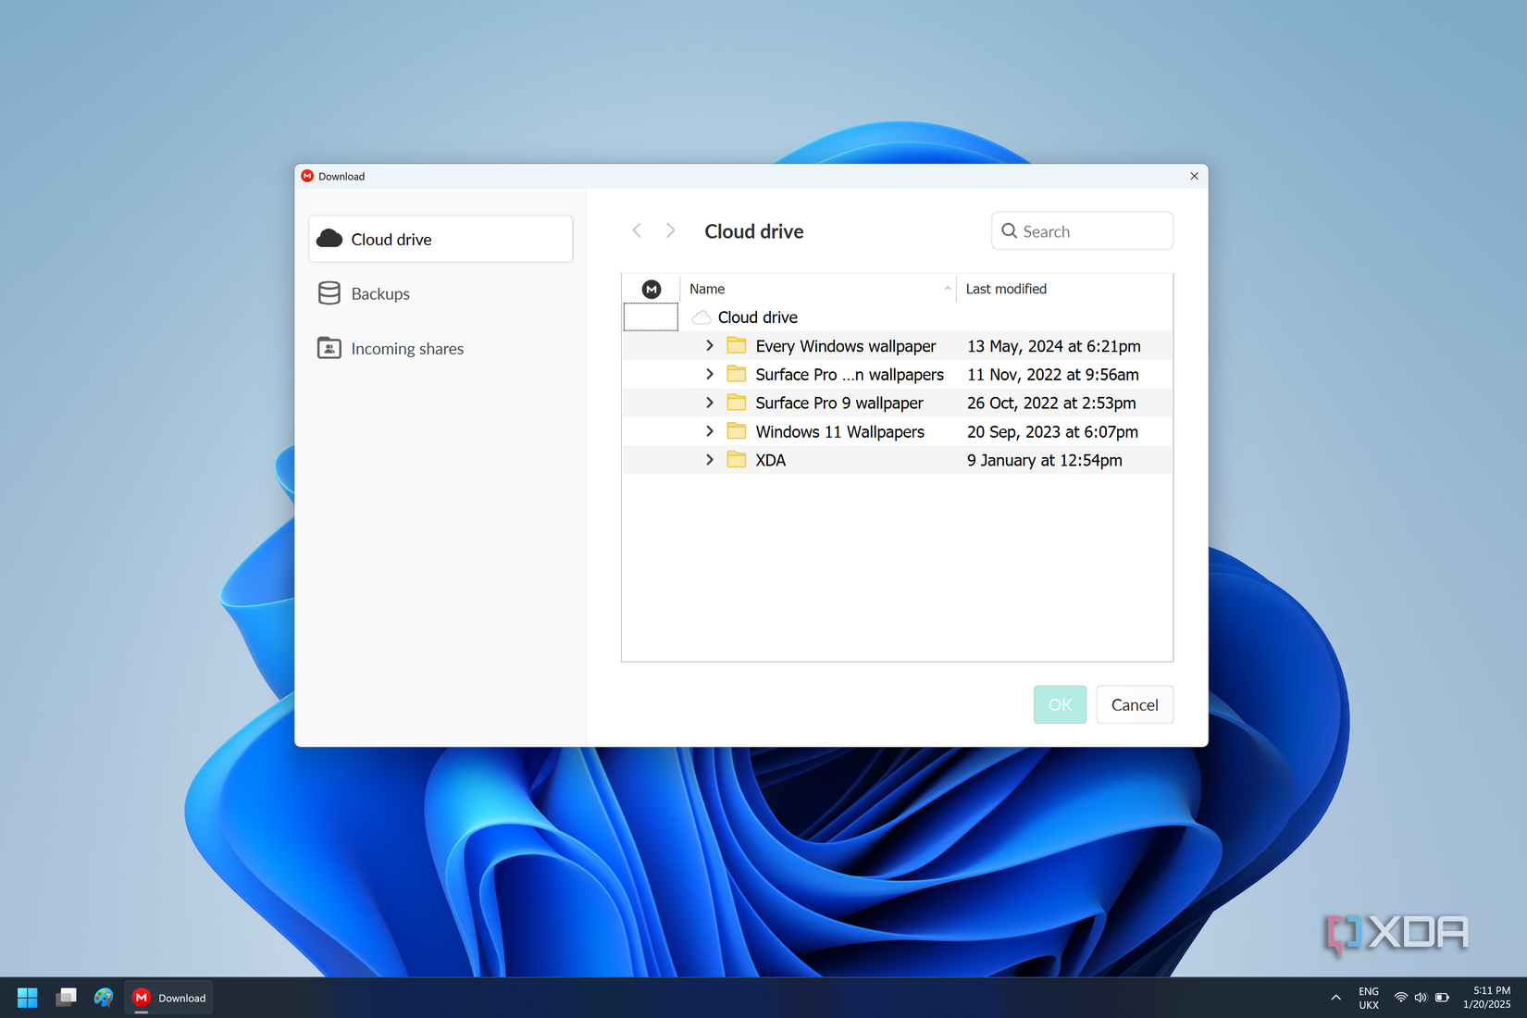Click the sort arrow in the Name column
Screen dimensions: 1527x1018
click(x=947, y=288)
